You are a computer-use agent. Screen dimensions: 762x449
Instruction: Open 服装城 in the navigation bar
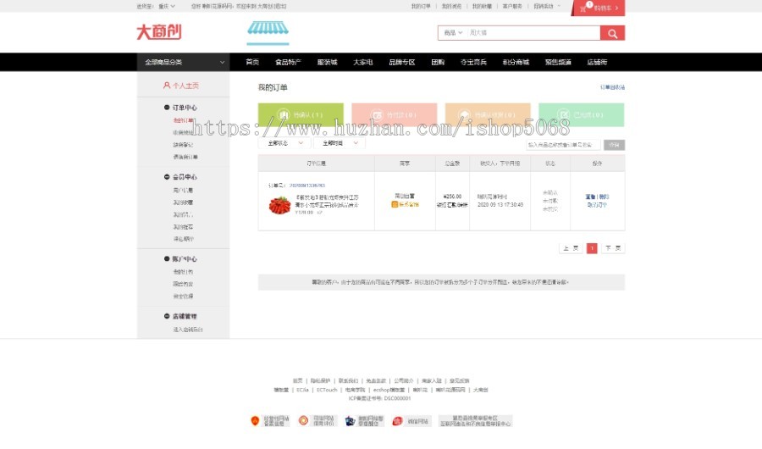point(327,62)
